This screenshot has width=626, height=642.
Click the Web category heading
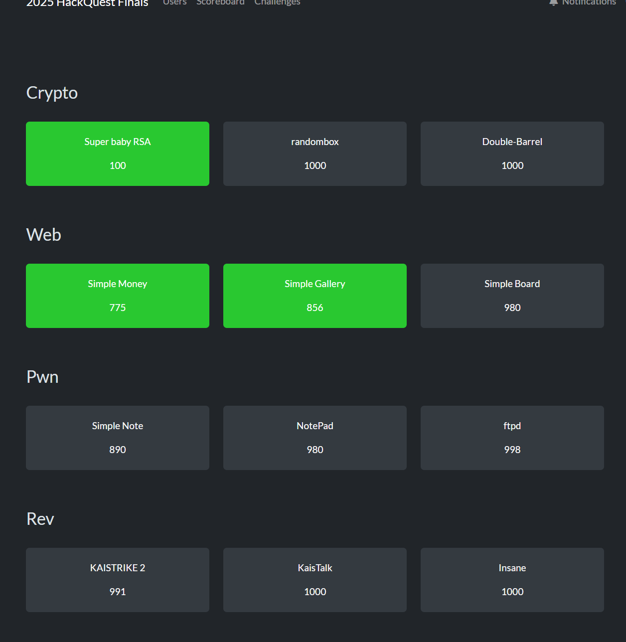[x=44, y=235]
